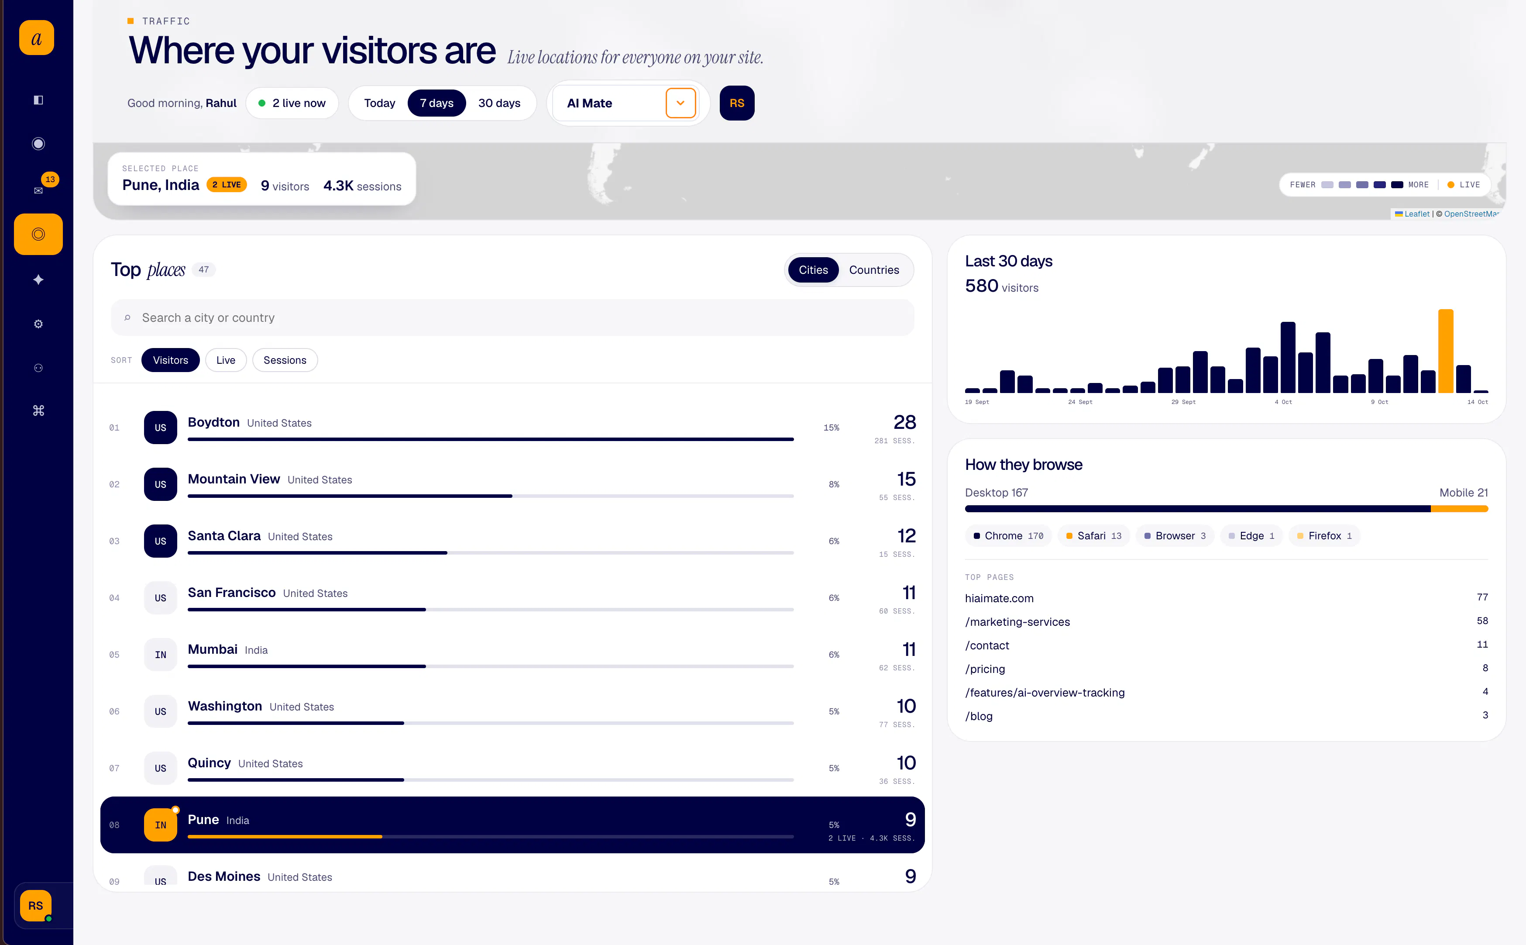
Task: Open the smiley face sidebar icon
Action: tap(38, 368)
